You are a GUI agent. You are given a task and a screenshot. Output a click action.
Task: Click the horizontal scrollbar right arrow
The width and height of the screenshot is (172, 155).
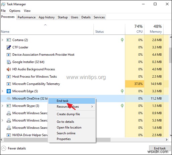click(x=167, y=140)
